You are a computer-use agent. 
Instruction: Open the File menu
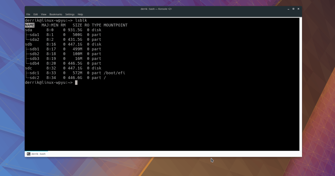click(28, 14)
